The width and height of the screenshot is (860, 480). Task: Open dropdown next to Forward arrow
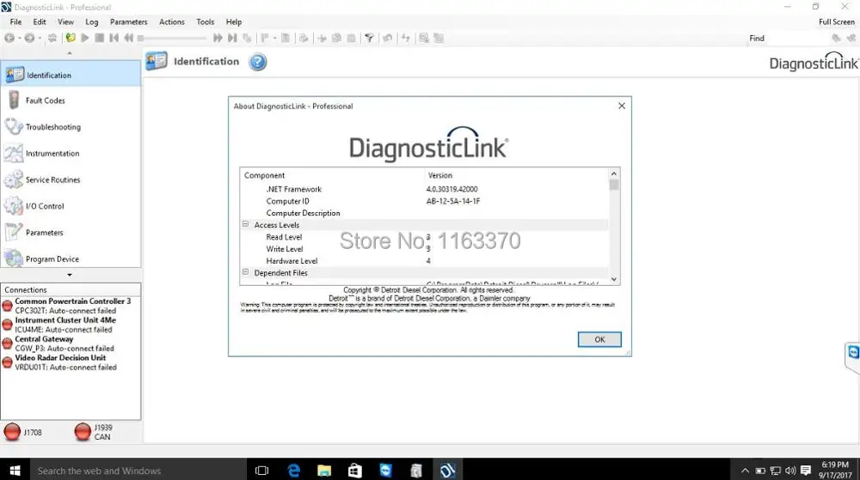(40, 39)
